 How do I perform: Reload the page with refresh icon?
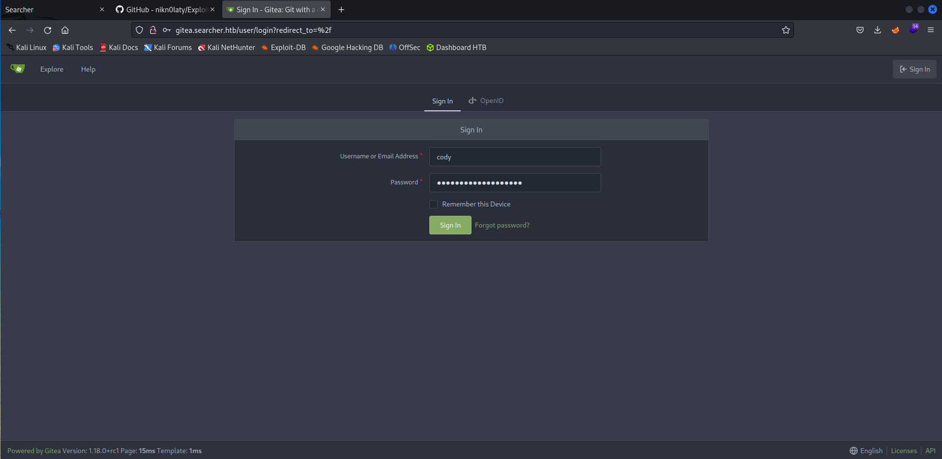click(48, 30)
